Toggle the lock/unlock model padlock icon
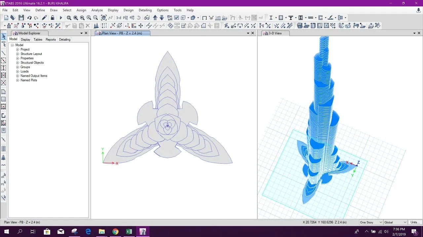423x237 pixels. [x=53, y=18]
